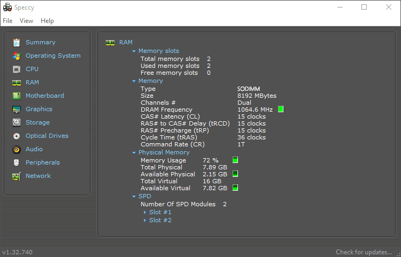Click the Summary clipboard icon in sidebar

(17, 42)
